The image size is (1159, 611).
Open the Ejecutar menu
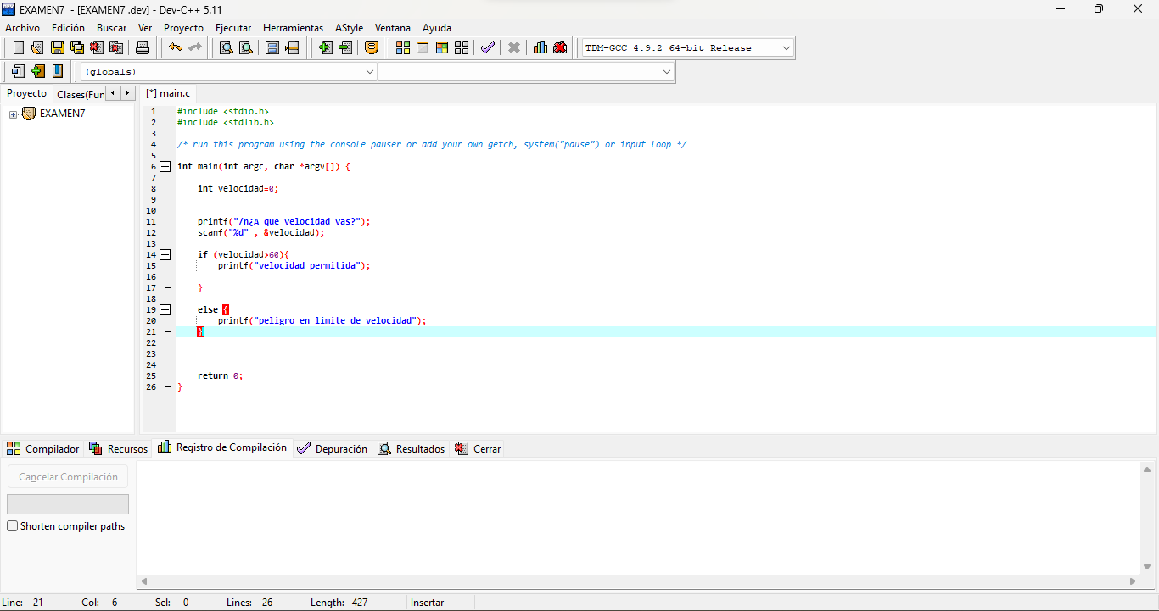[x=233, y=28]
